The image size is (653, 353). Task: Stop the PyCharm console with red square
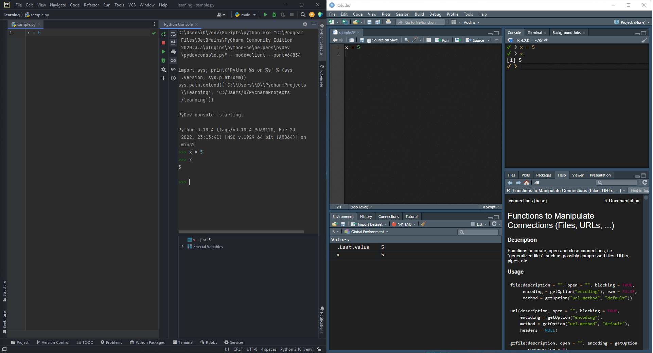pyautogui.click(x=163, y=43)
